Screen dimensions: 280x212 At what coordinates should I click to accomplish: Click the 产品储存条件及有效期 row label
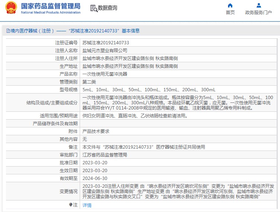coord(55,124)
